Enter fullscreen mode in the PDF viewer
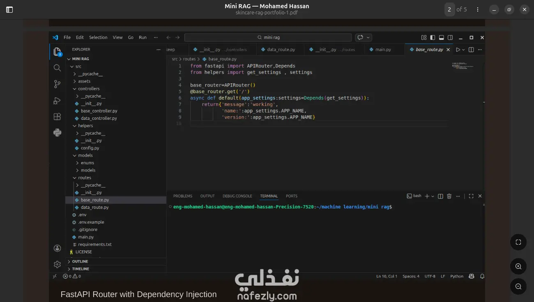 point(518,242)
